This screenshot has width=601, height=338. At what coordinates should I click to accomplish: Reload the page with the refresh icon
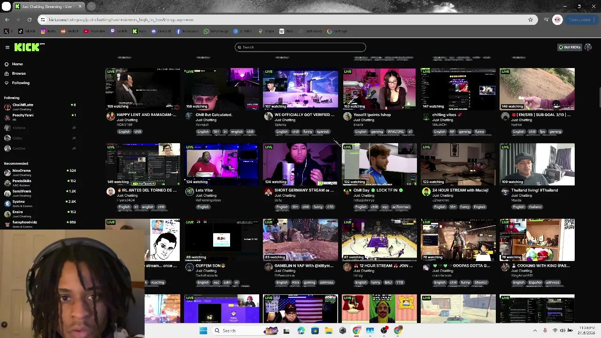click(x=29, y=20)
